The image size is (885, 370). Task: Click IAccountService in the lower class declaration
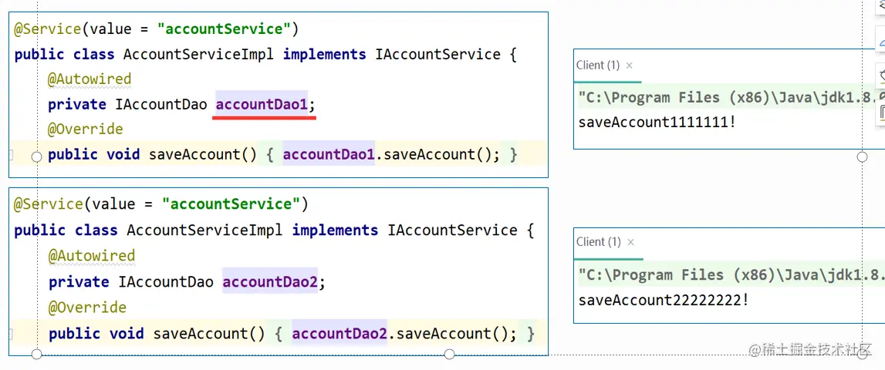pos(453,230)
